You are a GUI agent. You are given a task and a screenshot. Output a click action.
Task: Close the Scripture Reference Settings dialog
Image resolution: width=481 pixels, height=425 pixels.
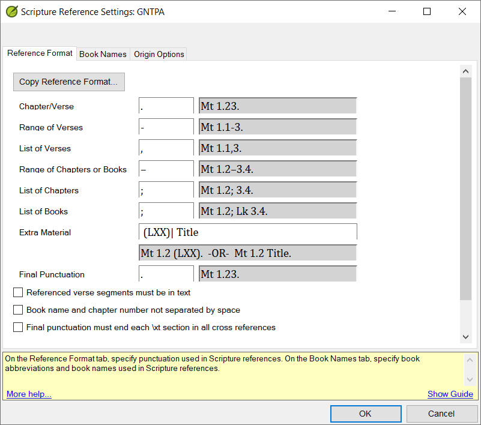[462, 11]
